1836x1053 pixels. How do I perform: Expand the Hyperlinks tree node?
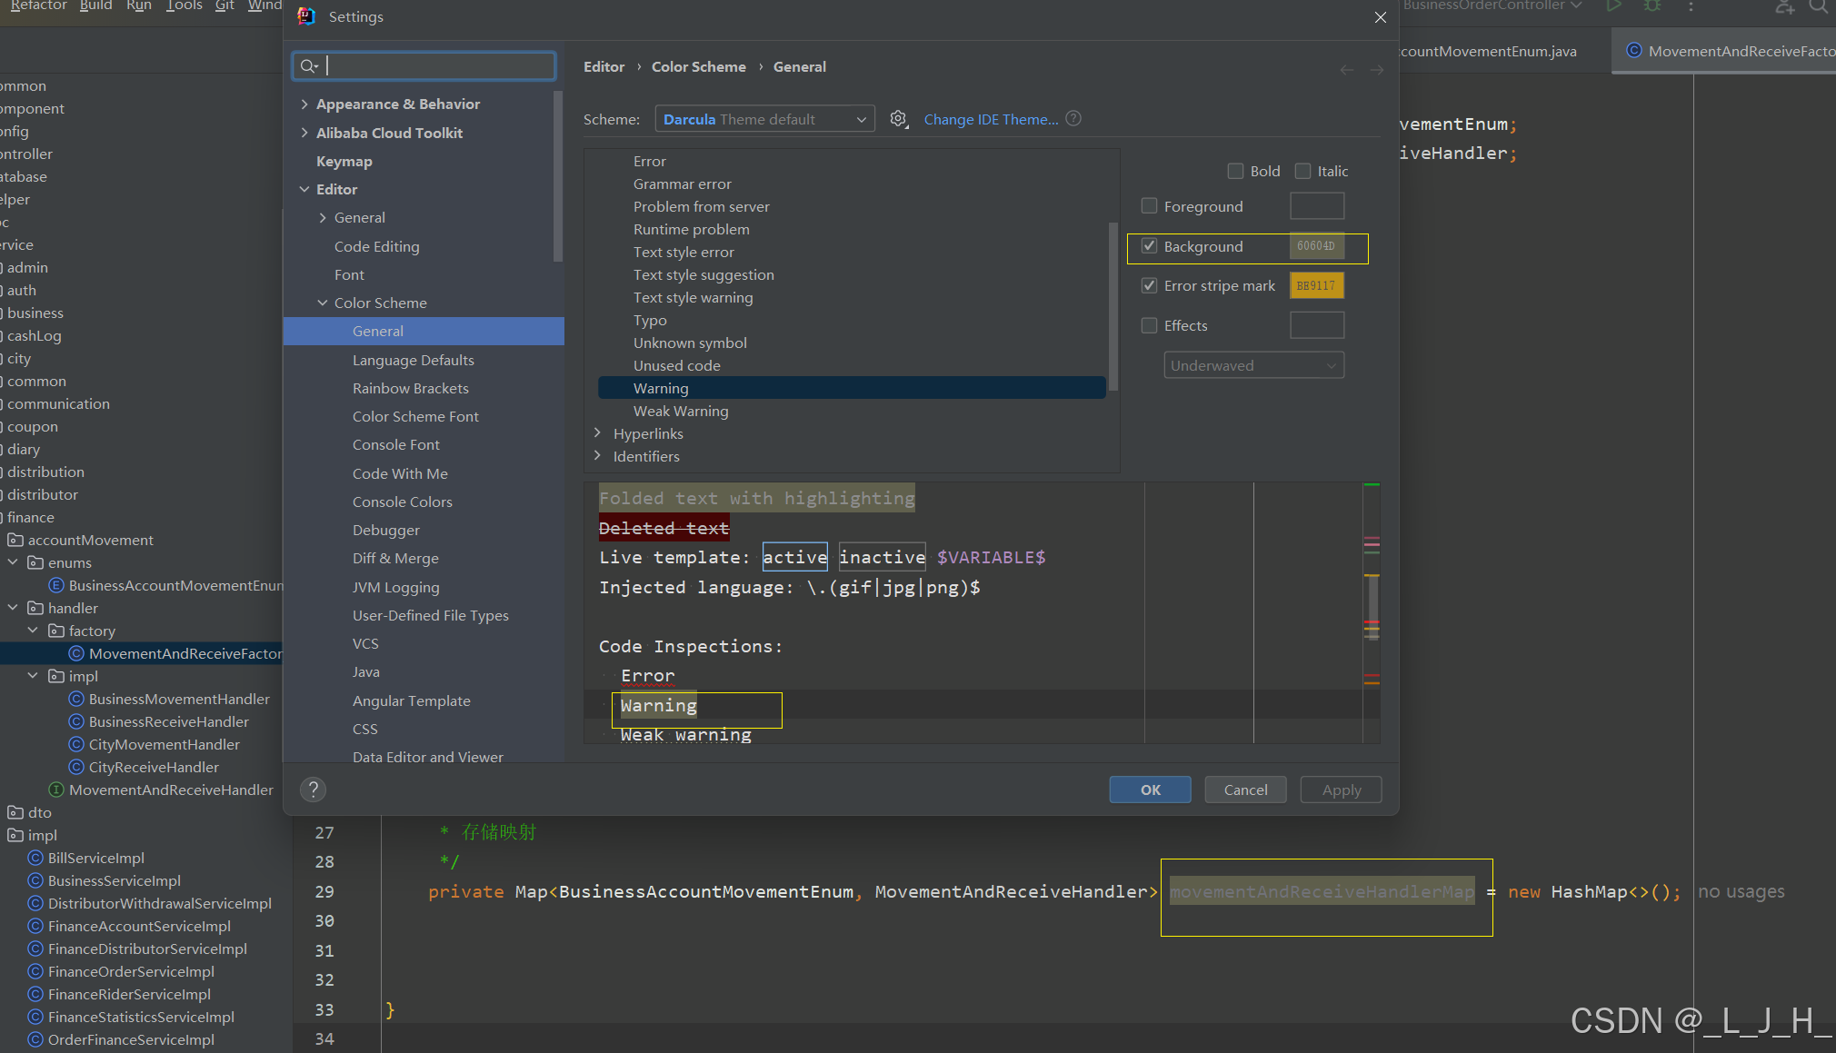pyautogui.click(x=597, y=433)
